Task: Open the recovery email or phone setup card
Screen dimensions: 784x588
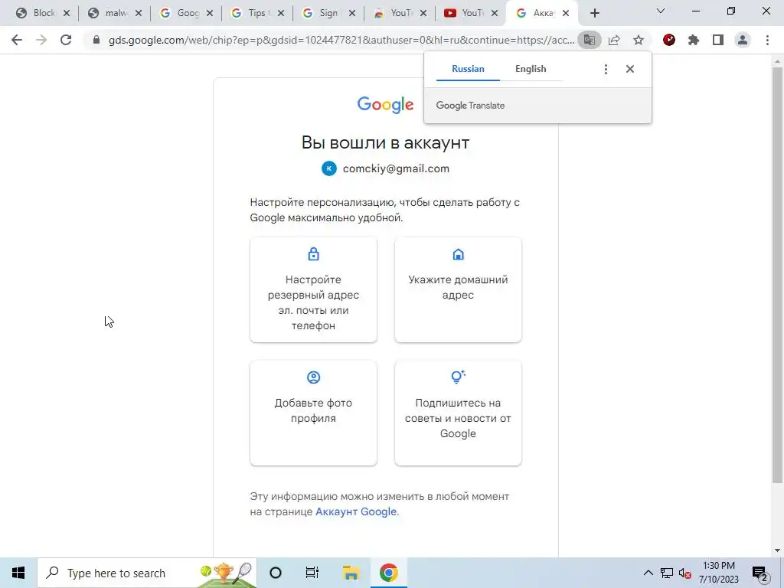Action: pyautogui.click(x=313, y=290)
